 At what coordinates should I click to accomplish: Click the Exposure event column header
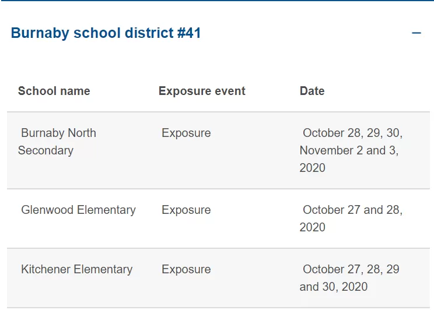coord(202,91)
